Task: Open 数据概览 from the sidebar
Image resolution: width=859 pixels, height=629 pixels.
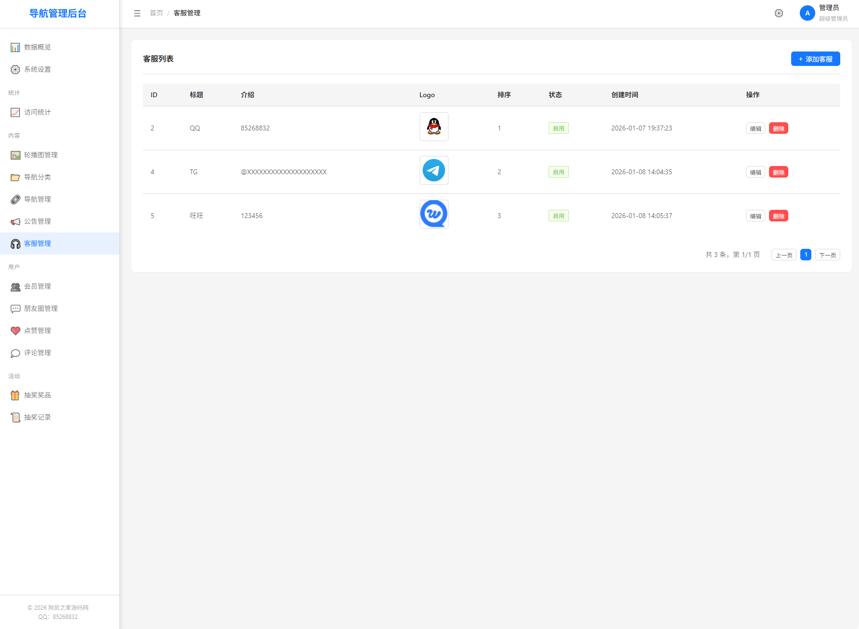Action: pos(38,47)
